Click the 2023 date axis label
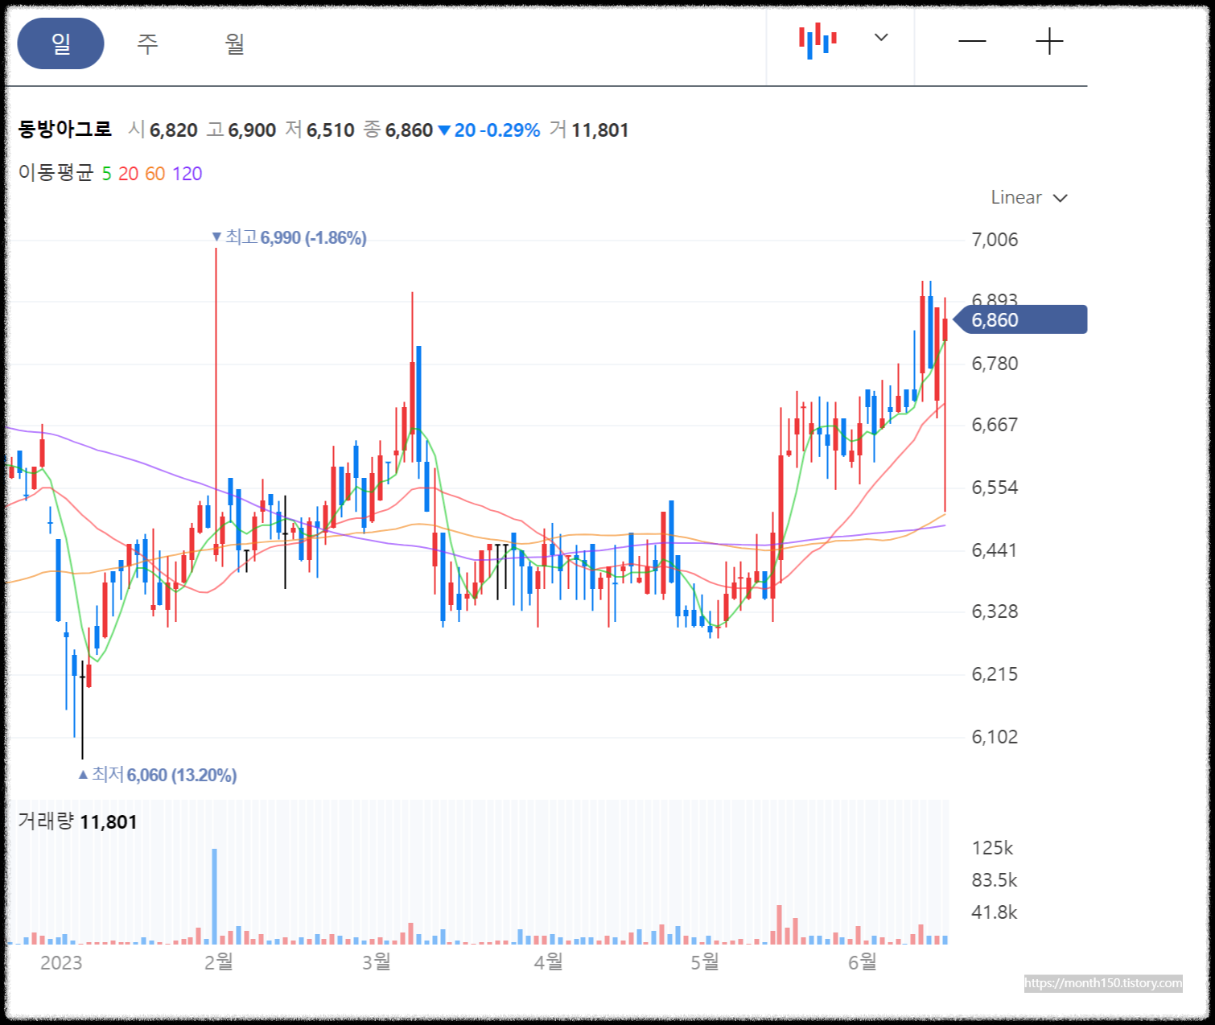 click(61, 963)
